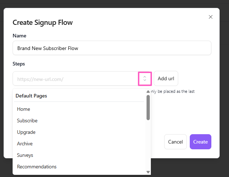Click the Name text field
The image size is (229, 177).
point(112,48)
